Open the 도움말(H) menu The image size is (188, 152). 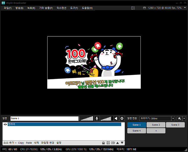(87, 8)
